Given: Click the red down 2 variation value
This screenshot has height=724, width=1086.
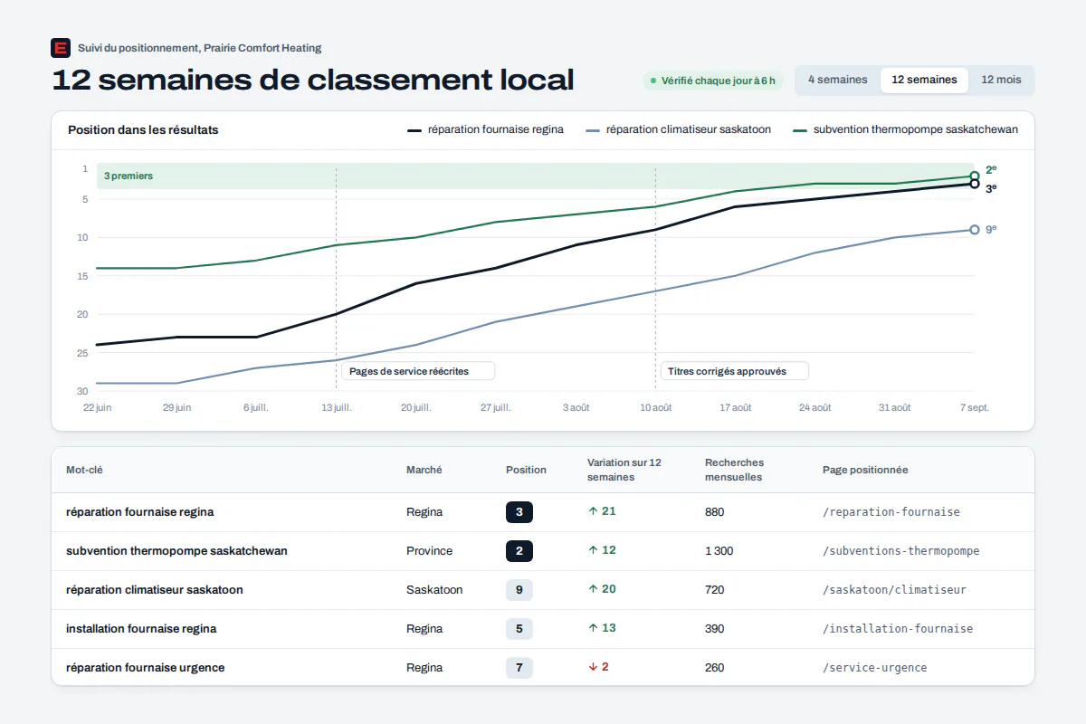Looking at the screenshot, I should tap(598, 667).
